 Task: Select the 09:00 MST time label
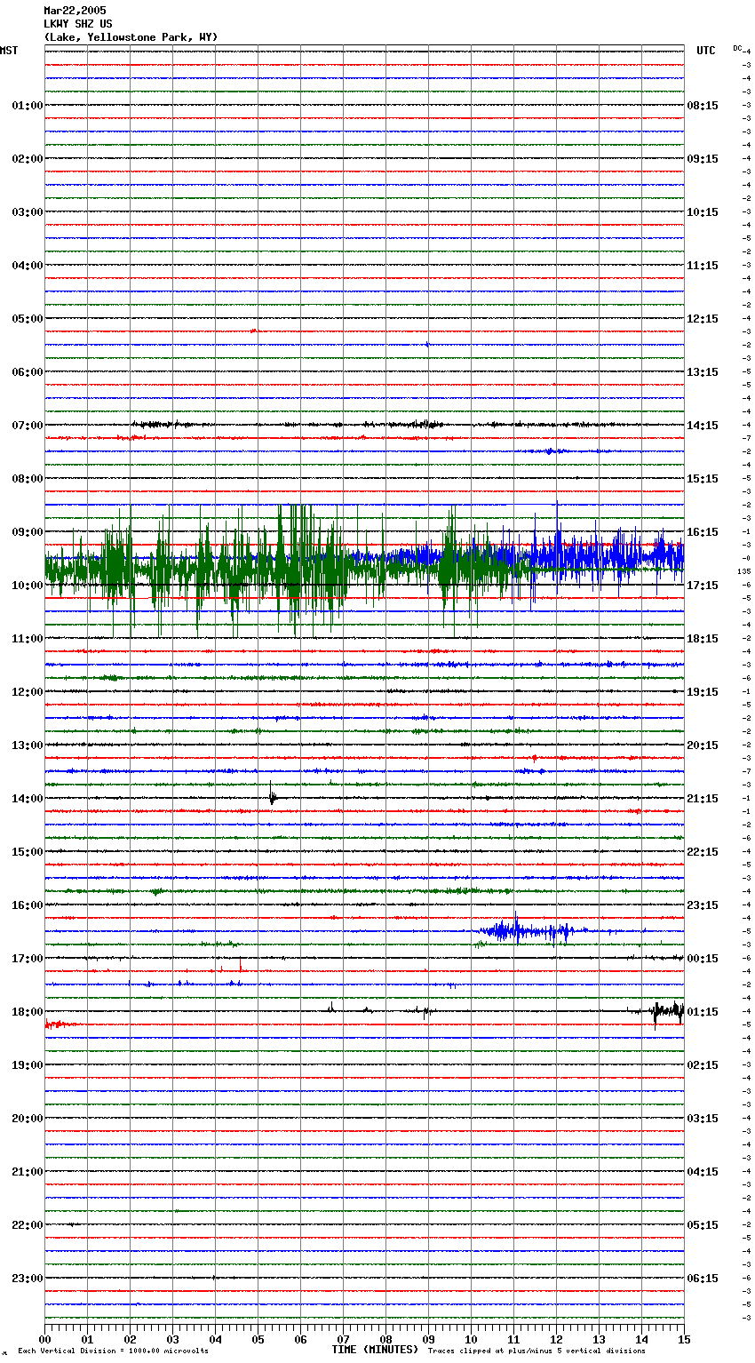coord(28,532)
